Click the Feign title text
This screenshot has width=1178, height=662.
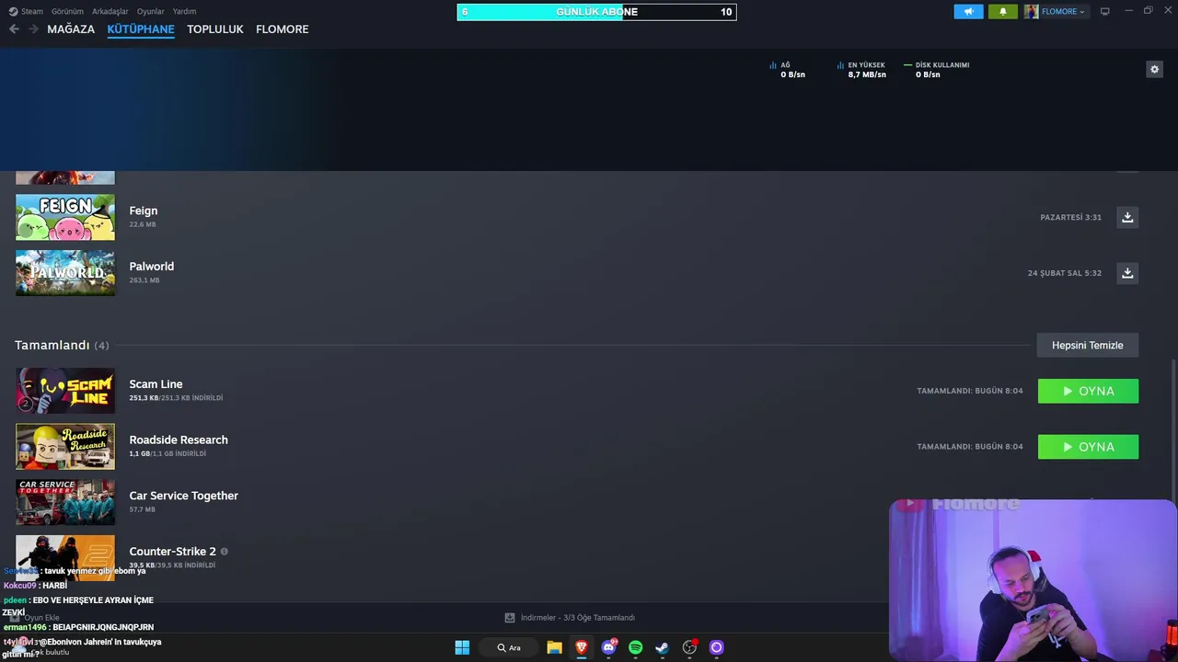(144, 211)
